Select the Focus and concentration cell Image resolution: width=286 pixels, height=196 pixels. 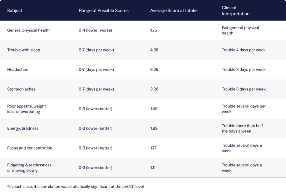tap(30, 148)
